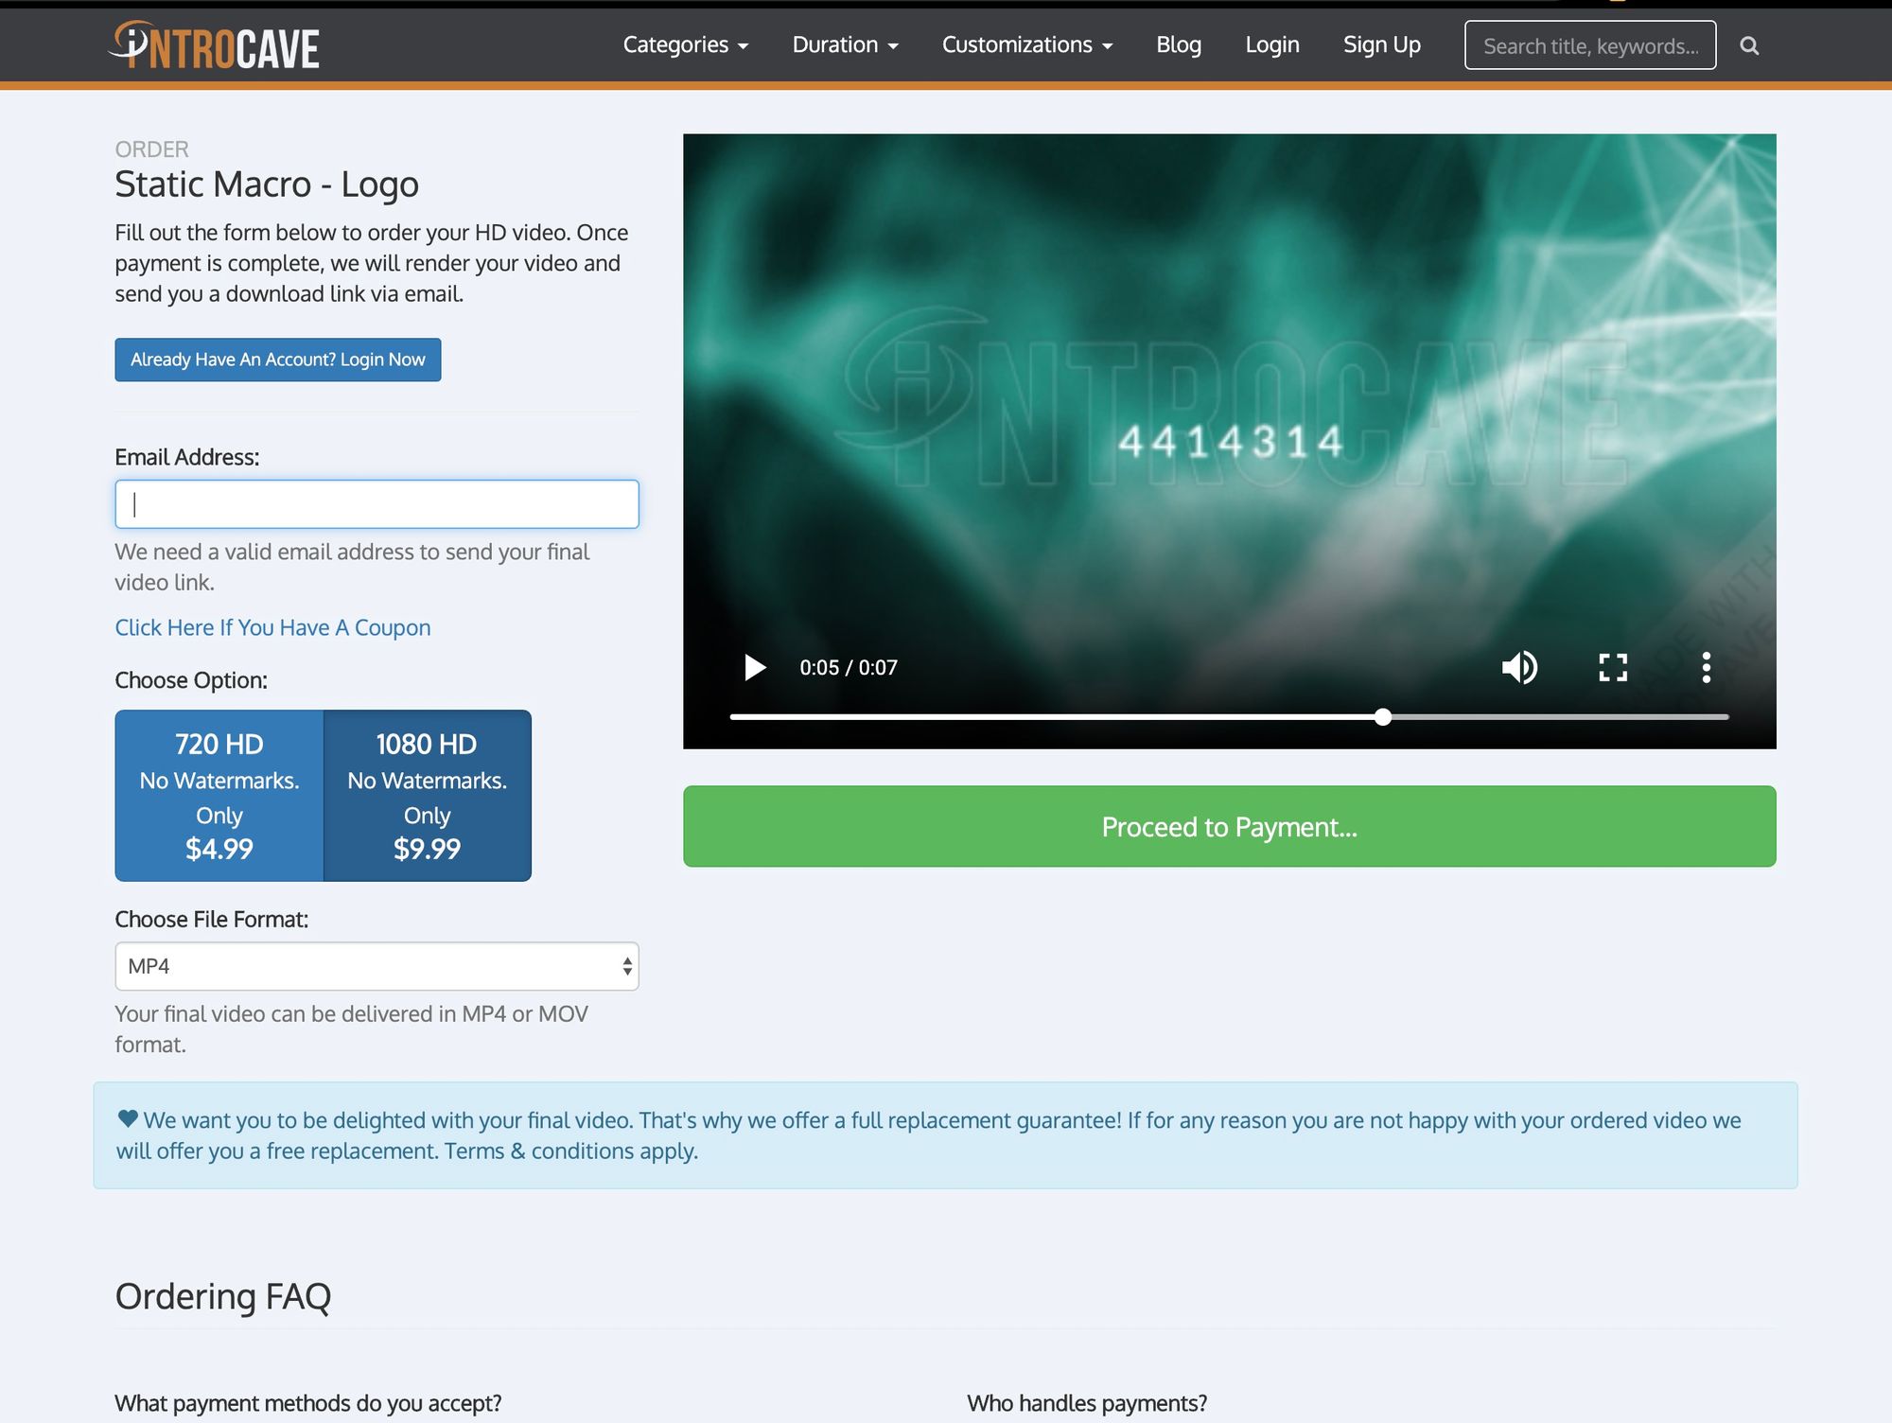This screenshot has width=1892, height=1423.
Task: Play the preview video
Action: [755, 668]
